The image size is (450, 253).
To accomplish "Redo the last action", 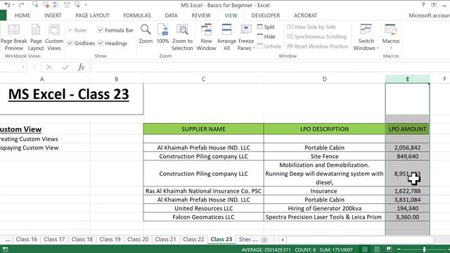I will 20,5.
